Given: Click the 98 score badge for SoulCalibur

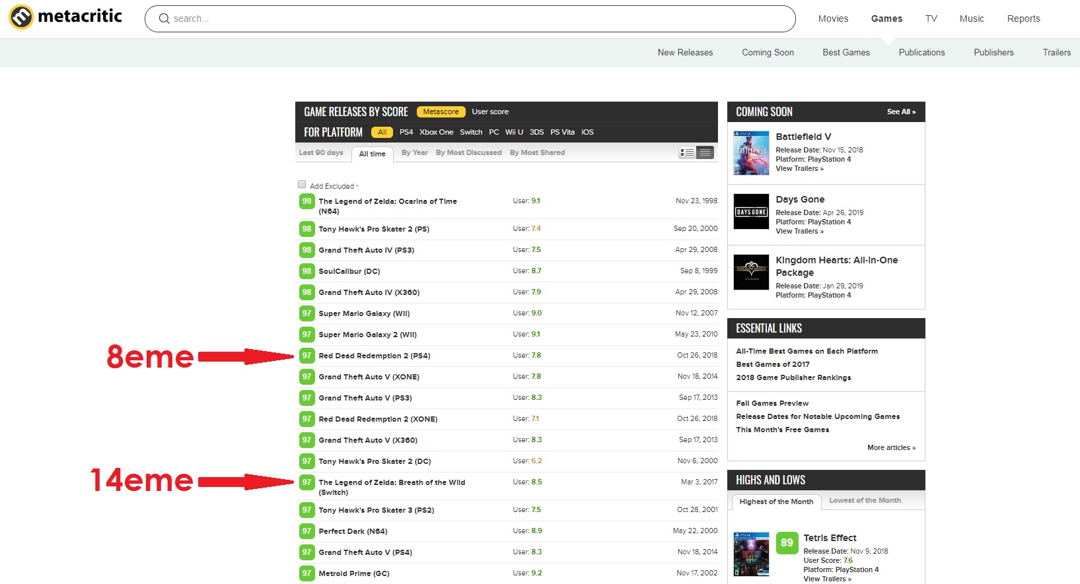Looking at the screenshot, I should tap(306, 271).
